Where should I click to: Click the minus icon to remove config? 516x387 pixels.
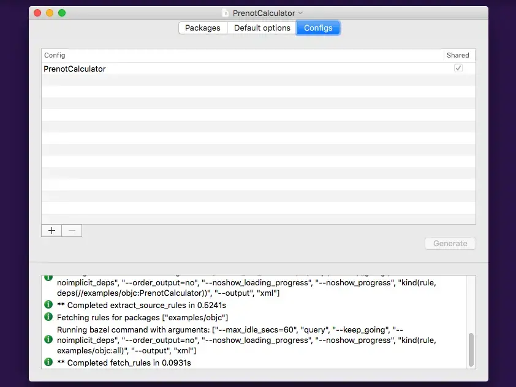72,230
